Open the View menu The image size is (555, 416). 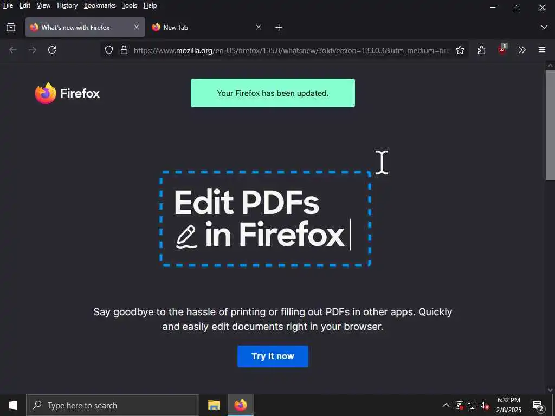point(43,5)
